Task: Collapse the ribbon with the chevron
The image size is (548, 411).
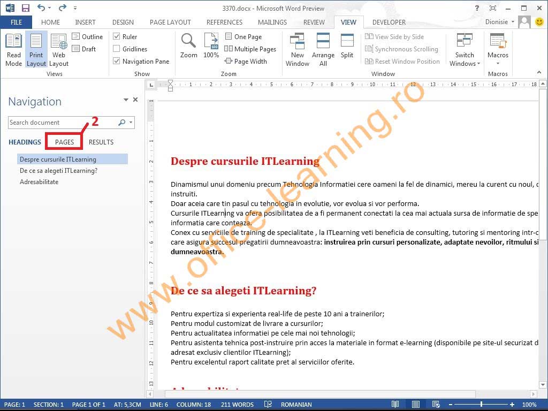Action: point(539,72)
